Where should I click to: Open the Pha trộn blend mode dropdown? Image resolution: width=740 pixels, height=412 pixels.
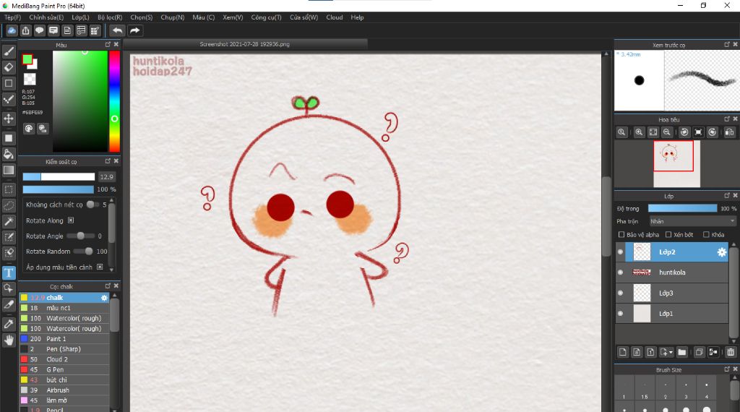point(692,221)
